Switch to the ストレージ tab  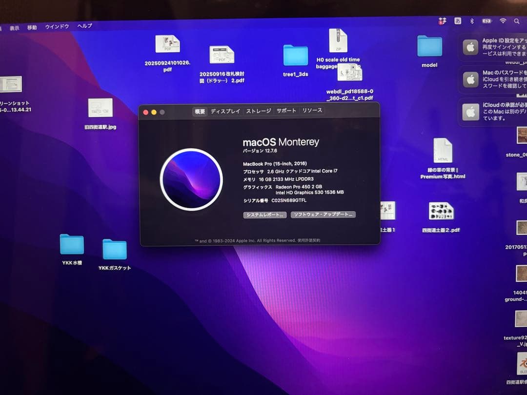[258, 111]
